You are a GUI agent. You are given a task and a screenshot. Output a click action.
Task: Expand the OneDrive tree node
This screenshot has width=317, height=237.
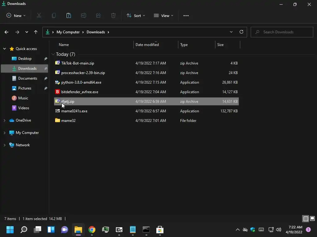(4, 120)
